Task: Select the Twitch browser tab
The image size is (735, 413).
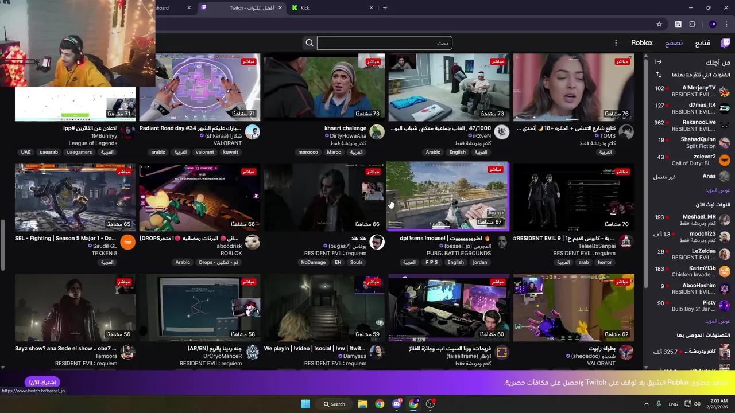Action: 242,8
